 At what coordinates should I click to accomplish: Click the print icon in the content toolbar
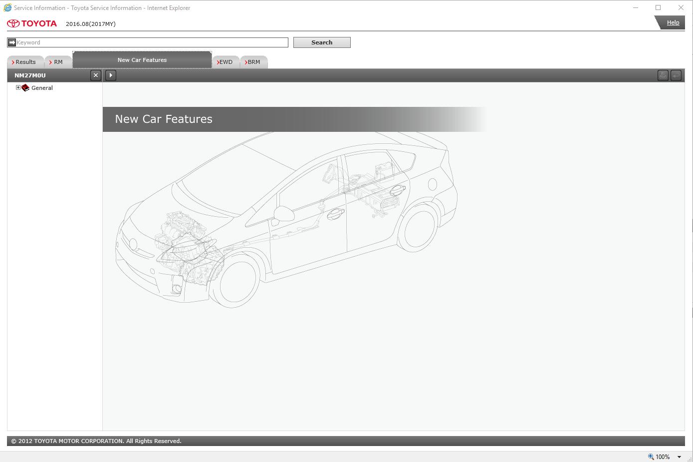point(663,75)
